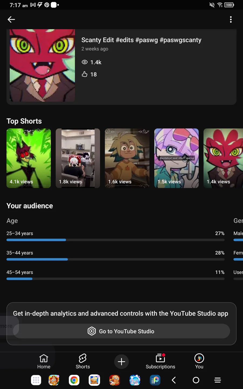
Task: Open the Scanty Edit video thumbnail
Action: pyautogui.click(x=42, y=65)
